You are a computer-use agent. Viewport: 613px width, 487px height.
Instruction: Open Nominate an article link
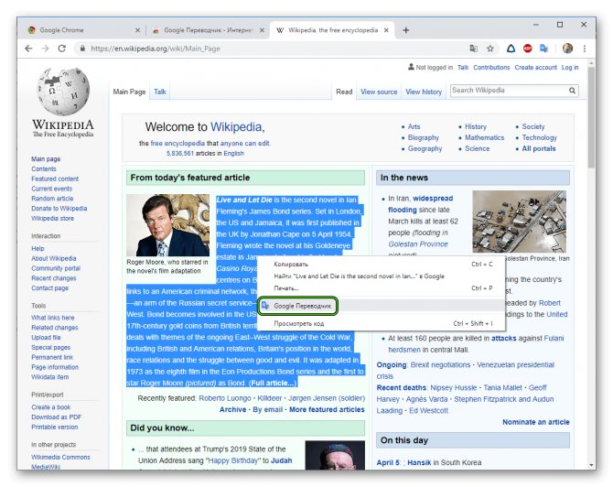[x=536, y=422]
